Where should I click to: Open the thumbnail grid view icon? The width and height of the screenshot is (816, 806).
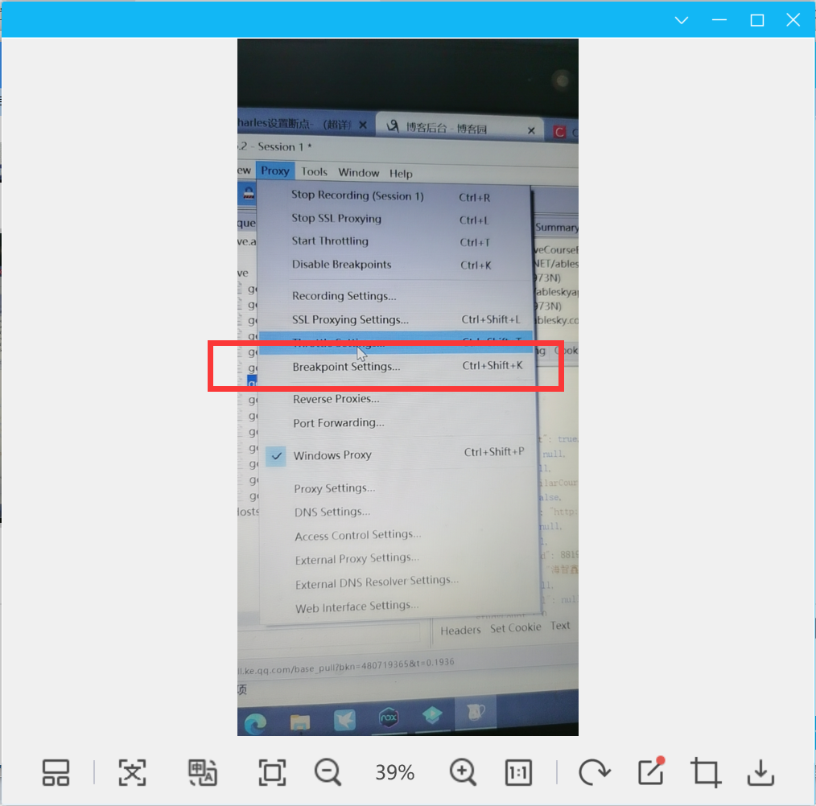56,773
